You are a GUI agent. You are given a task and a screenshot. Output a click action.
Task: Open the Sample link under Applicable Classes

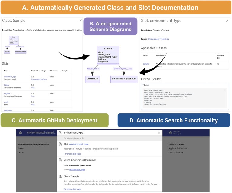click(x=146, y=64)
